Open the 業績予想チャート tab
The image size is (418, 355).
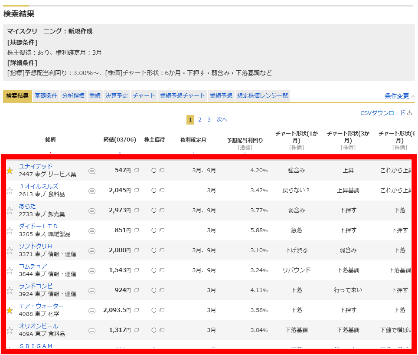coord(182,96)
